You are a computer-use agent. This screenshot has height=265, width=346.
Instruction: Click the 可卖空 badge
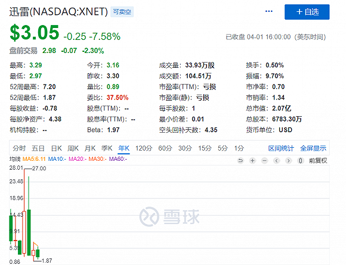coord(122,12)
